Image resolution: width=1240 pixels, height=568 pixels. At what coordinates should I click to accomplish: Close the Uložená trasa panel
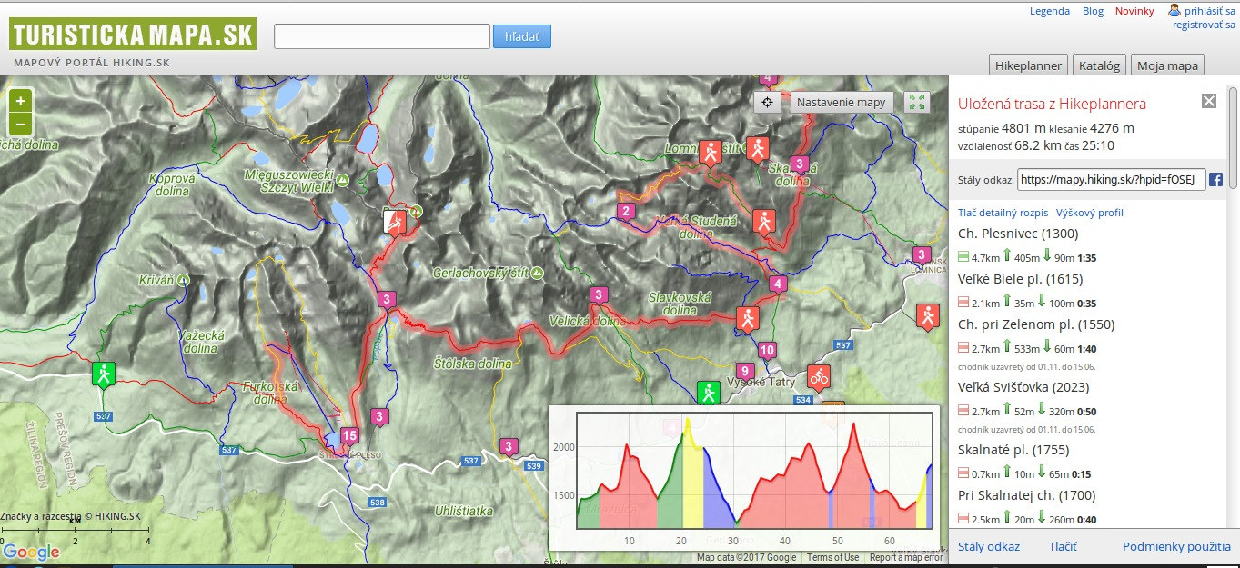(1209, 101)
